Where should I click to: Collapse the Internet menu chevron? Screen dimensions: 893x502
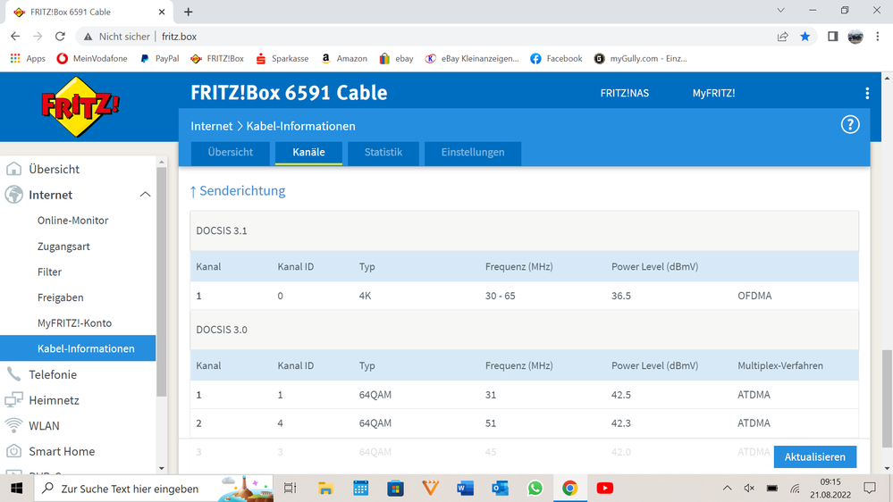coord(145,195)
